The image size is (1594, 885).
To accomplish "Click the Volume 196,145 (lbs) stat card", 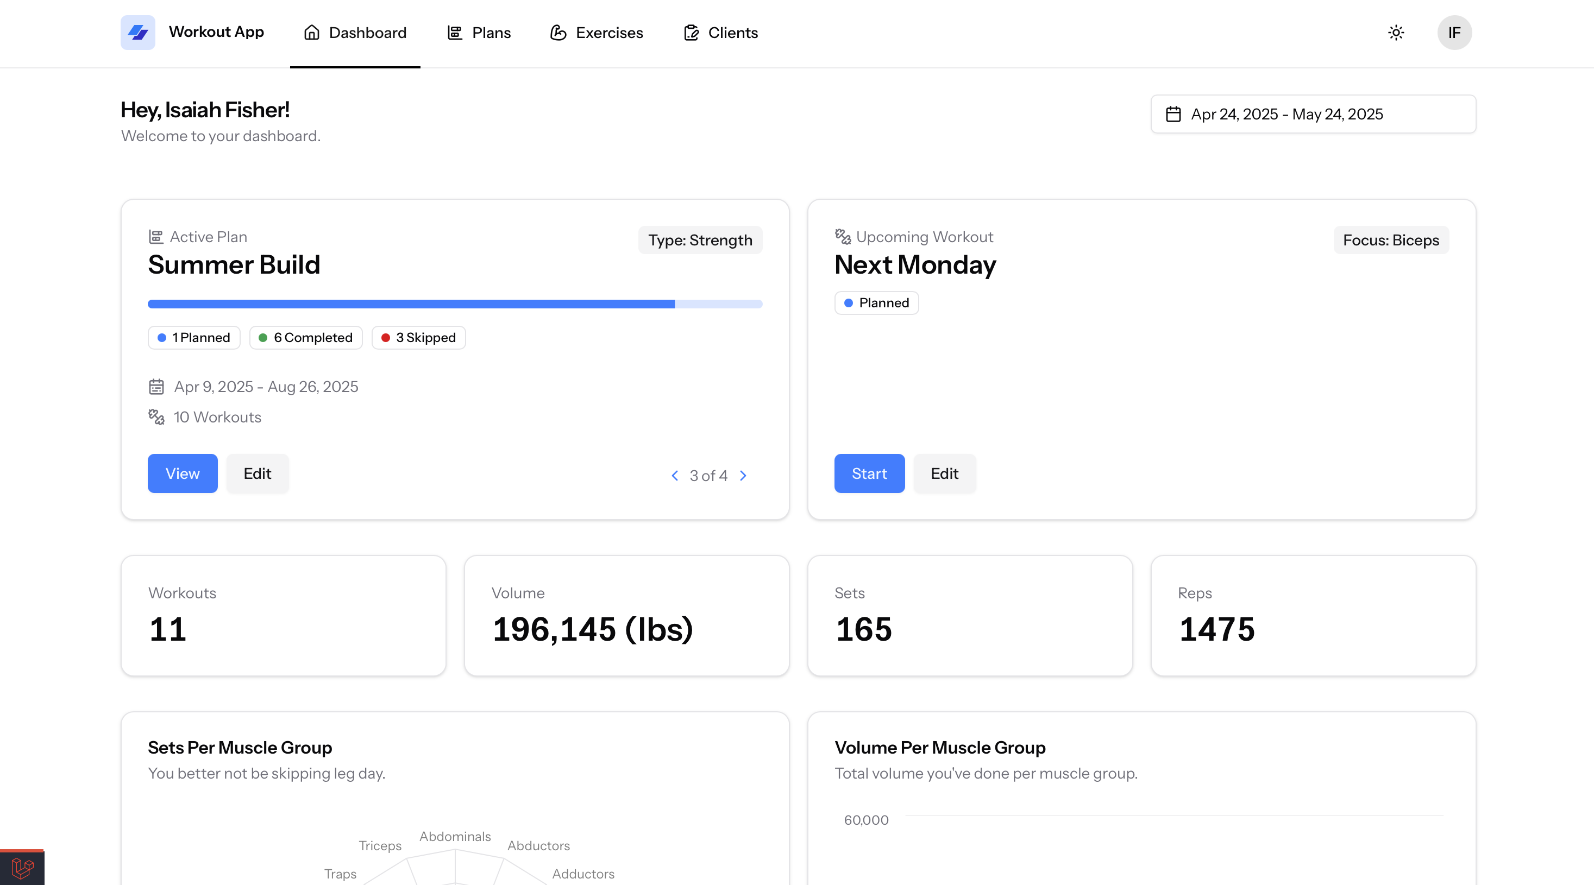I will coord(627,615).
